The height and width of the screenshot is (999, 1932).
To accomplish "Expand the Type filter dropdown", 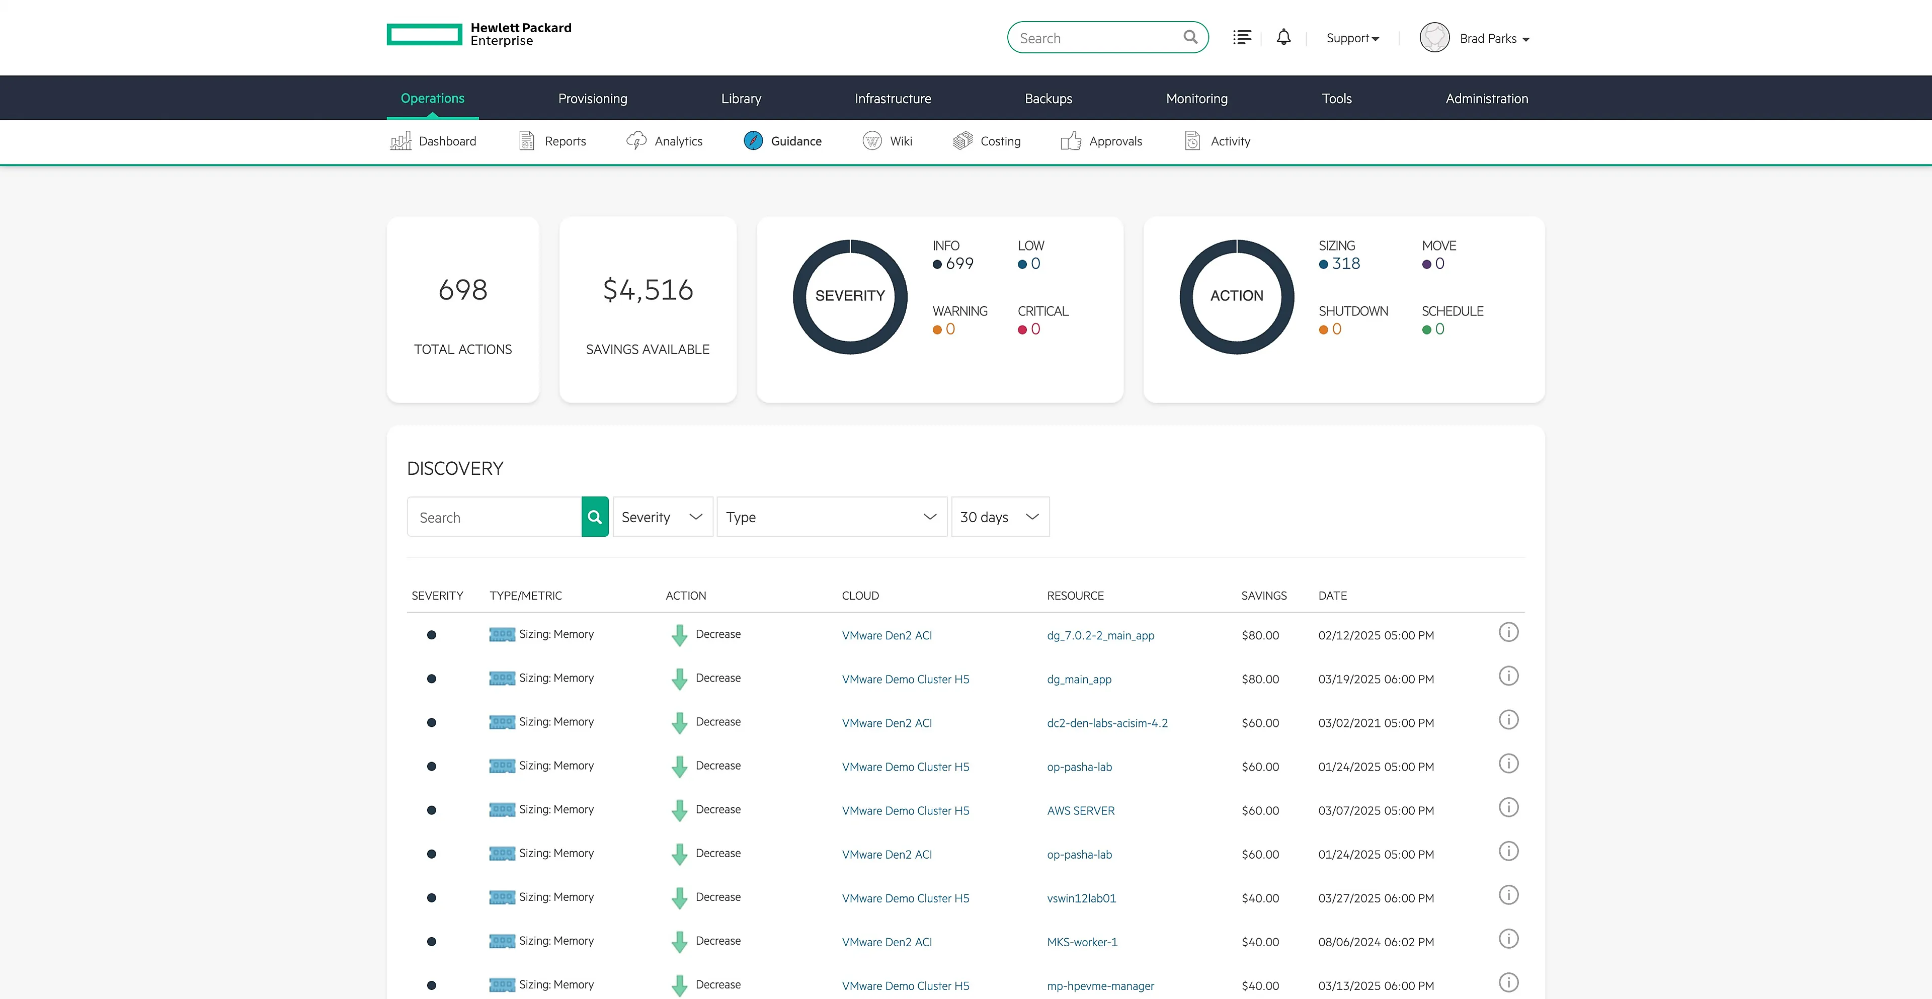I will point(832,517).
